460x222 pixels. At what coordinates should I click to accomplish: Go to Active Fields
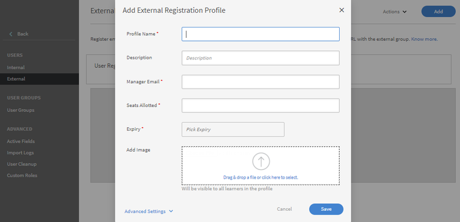point(21,141)
